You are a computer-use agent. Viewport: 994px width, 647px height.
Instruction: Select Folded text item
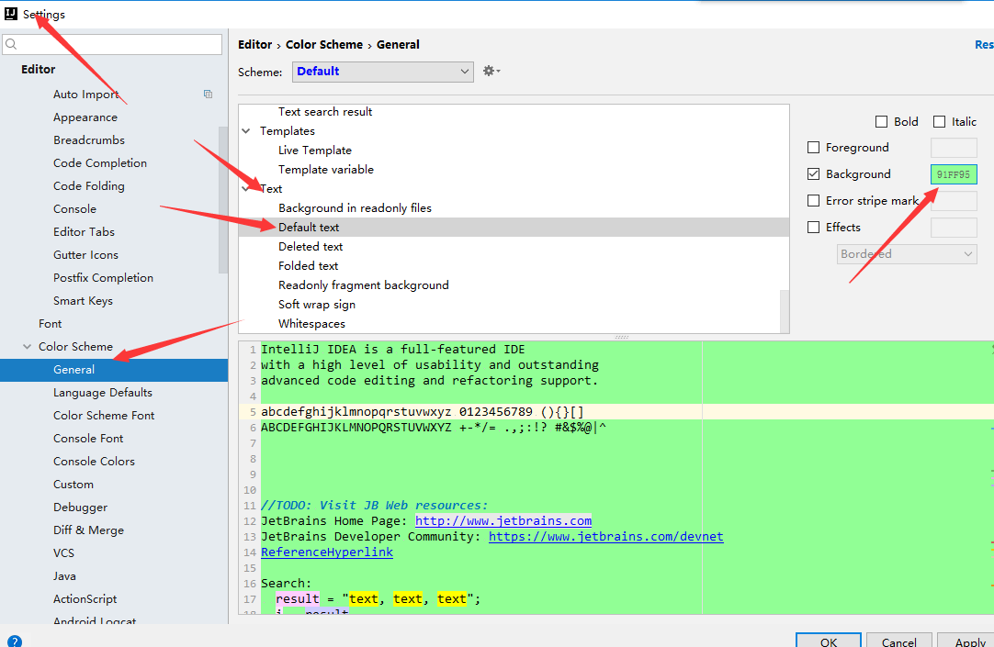(308, 266)
